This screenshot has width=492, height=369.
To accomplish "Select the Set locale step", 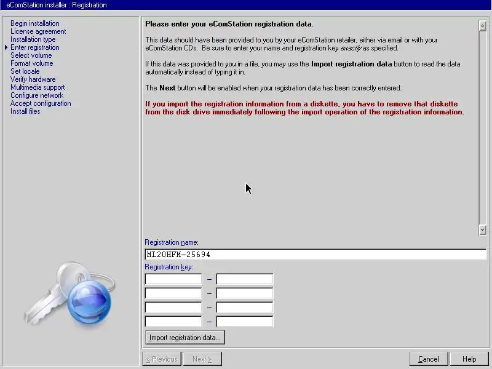I will (x=25, y=71).
